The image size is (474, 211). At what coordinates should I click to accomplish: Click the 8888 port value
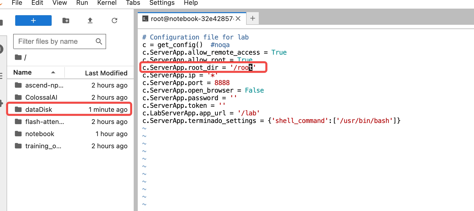pos(222,83)
